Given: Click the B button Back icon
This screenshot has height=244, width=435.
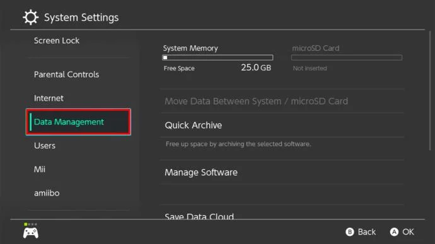Looking at the screenshot, I should point(349,232).
